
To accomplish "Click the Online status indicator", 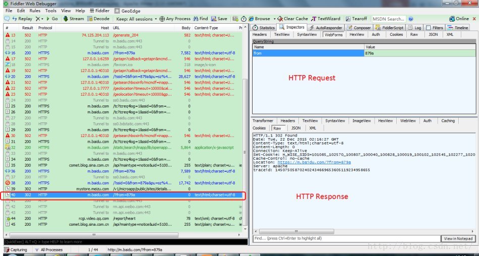I will click(459, 19).
